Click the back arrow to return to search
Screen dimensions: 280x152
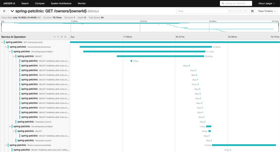point(4,11)
